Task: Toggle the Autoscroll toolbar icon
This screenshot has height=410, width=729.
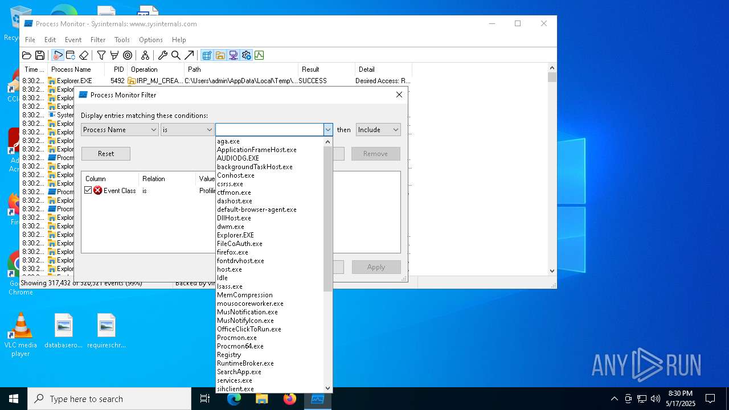Action: (x=71, y=55)
